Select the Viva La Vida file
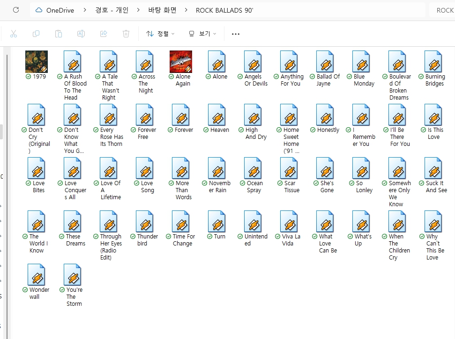Image resolution: width=455 pixels, height=339 pixels. (289, 222)
